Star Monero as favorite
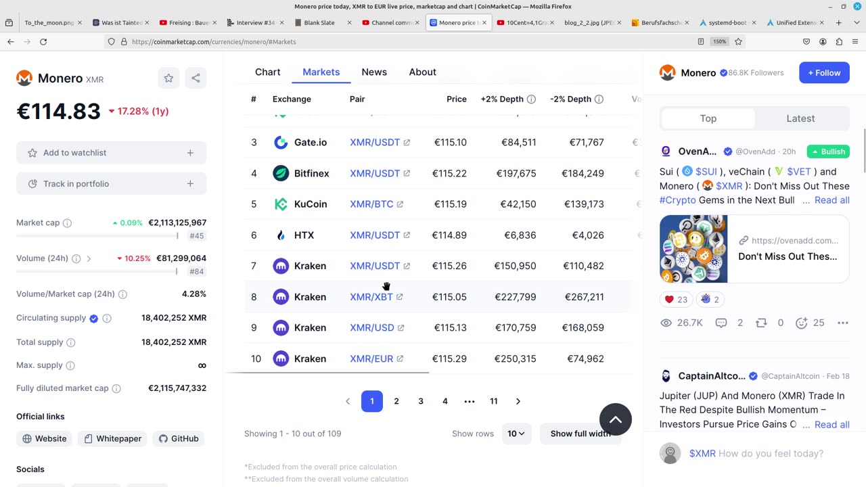 click(x=168, y=78)
